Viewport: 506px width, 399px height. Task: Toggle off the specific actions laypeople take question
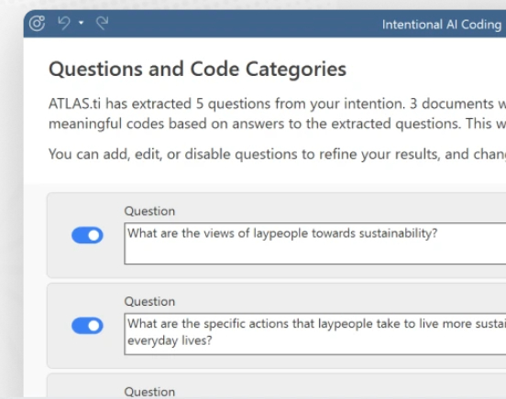coord(87,326)
